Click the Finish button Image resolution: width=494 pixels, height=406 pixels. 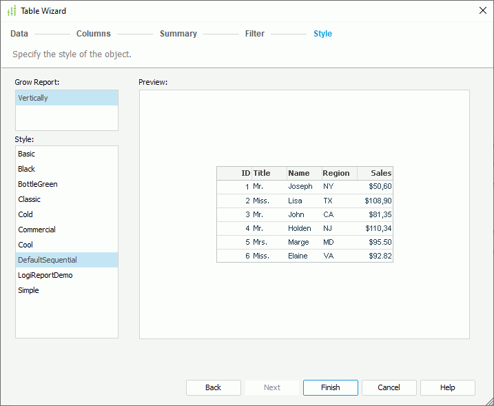coord(331,387)
